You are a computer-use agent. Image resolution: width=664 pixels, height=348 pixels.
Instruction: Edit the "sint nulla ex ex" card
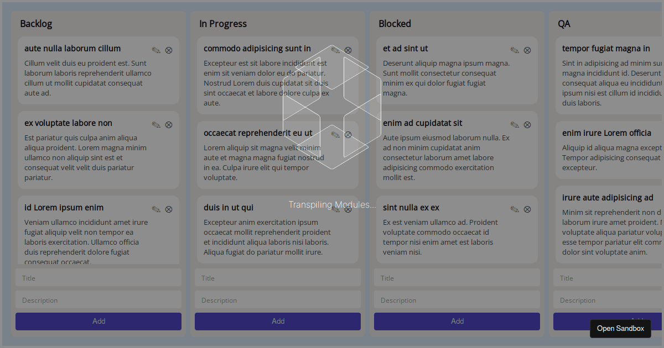[514, 209]
